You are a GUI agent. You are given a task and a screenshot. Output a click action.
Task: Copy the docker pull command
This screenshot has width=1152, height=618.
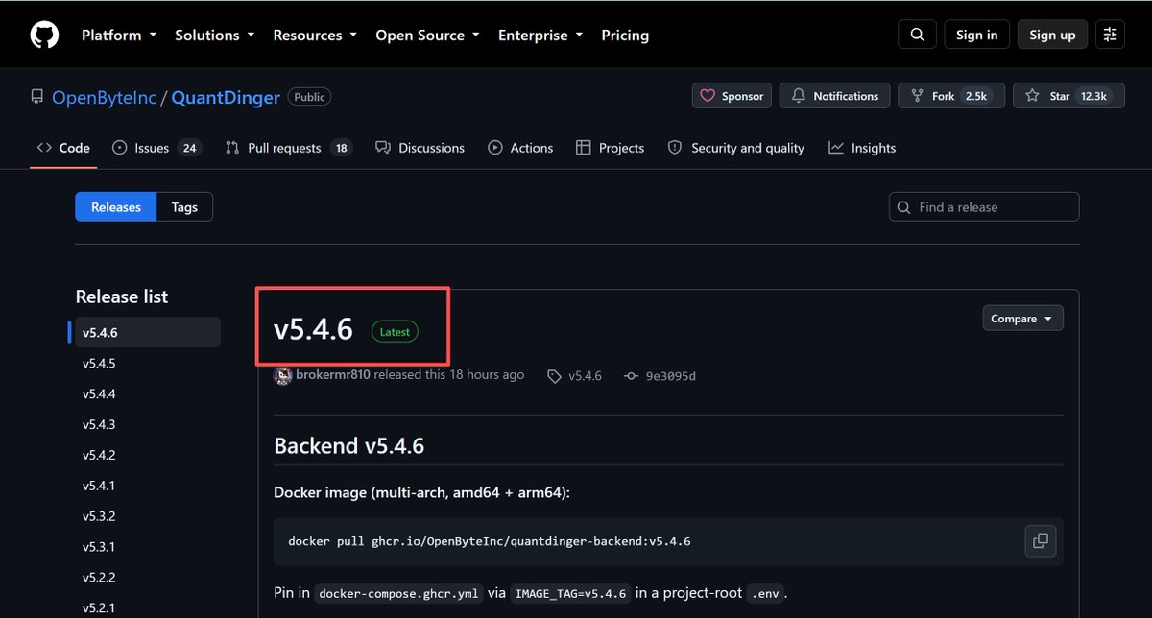[x=1040, y=541]
